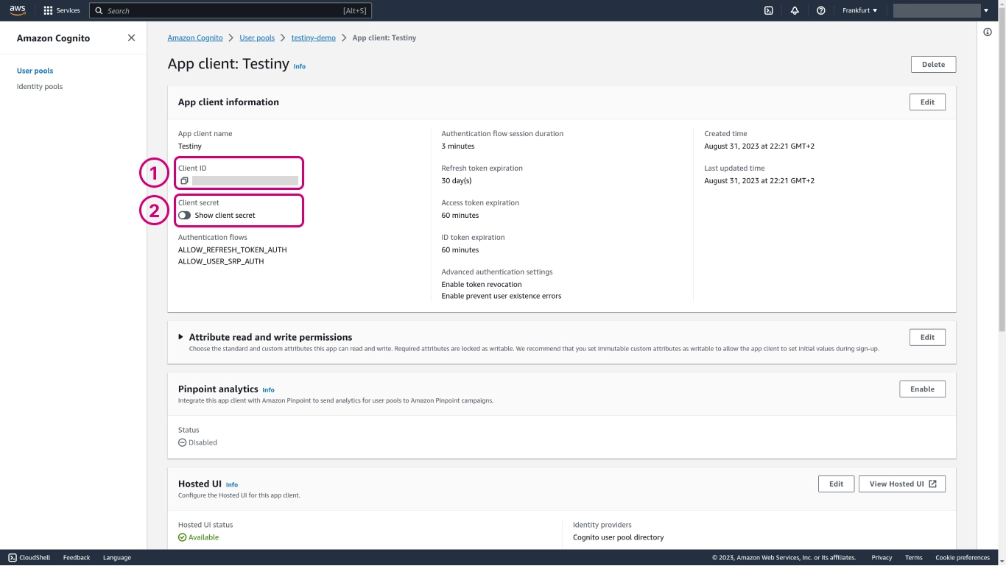Click in the AWS search field
The image size is (1006, 566).
coord(221,11)
